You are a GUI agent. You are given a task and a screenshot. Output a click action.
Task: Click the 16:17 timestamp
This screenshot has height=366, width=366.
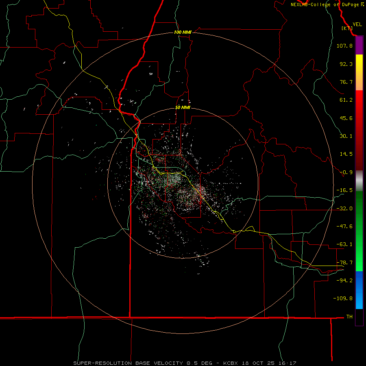click(288, 363)
